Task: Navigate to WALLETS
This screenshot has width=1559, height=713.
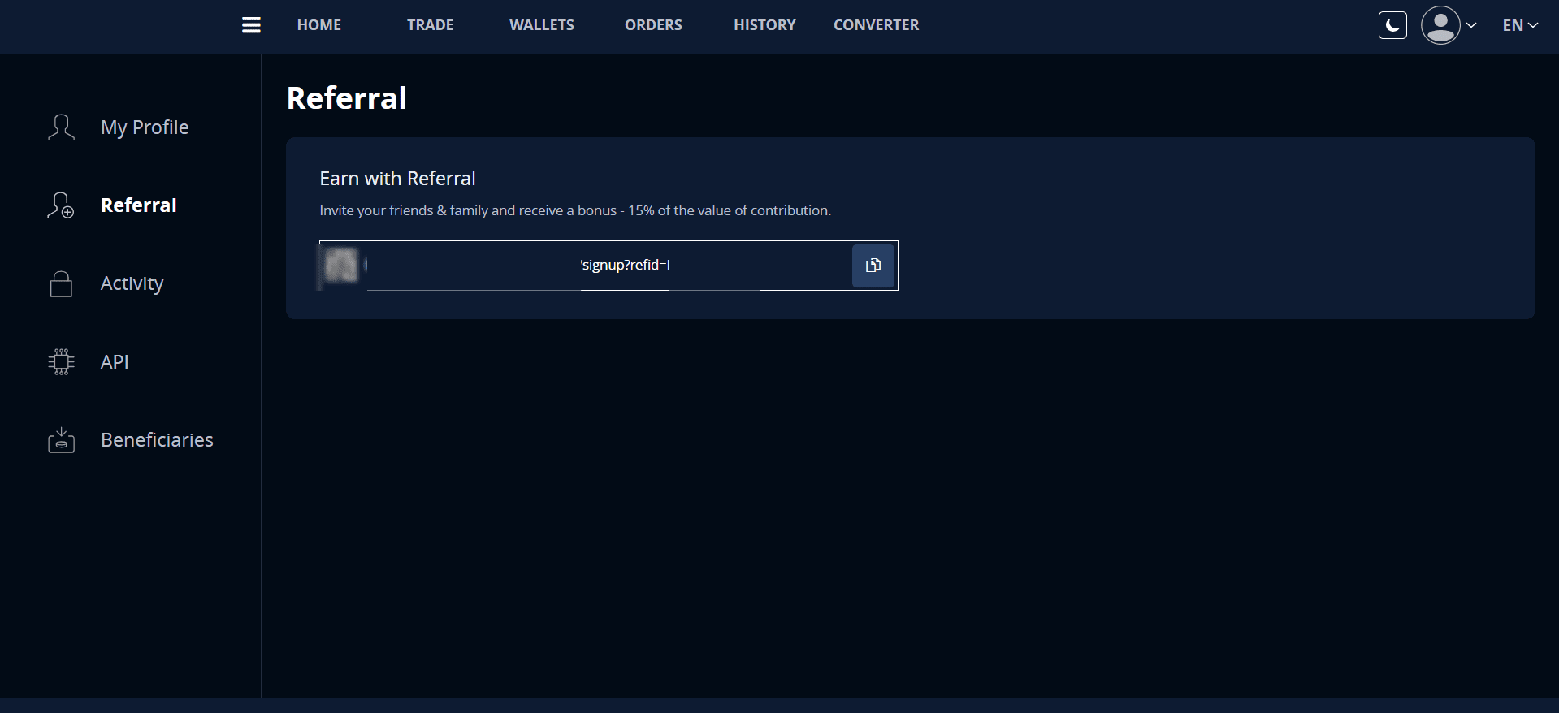Action: pyautogui.click(x=541, y=25)
